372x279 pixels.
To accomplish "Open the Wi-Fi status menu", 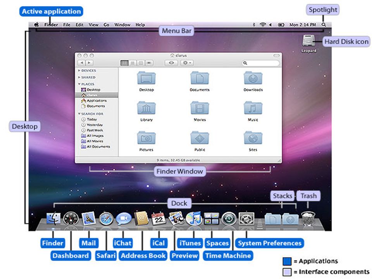I will (263, 24).
